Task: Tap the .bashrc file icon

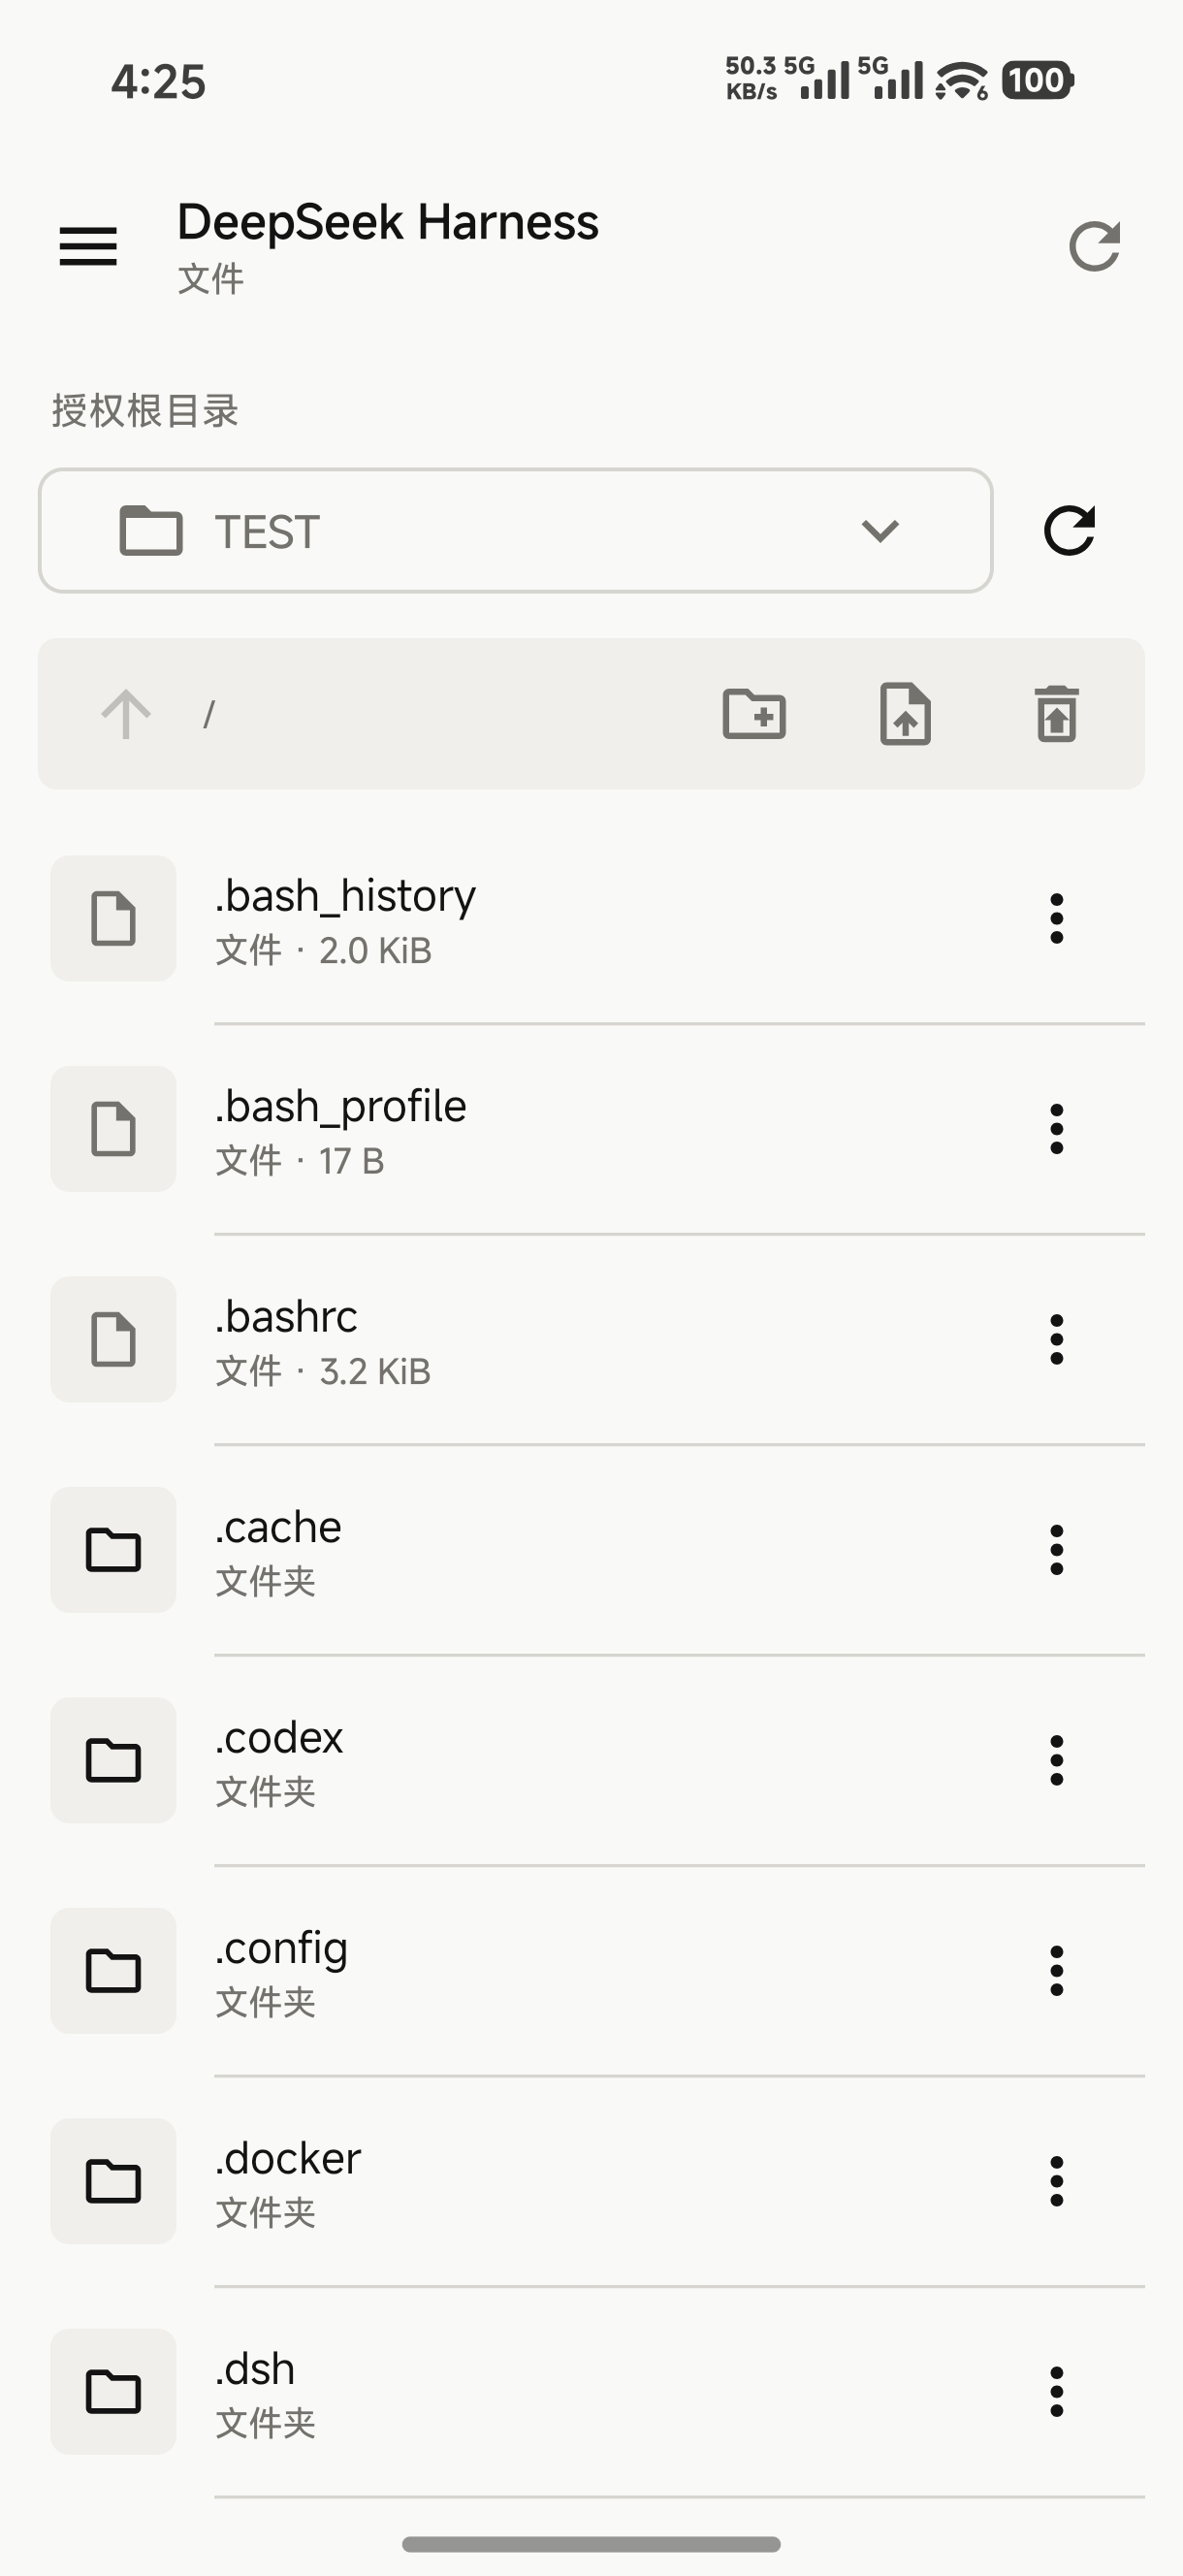Action: [113, 1339]
